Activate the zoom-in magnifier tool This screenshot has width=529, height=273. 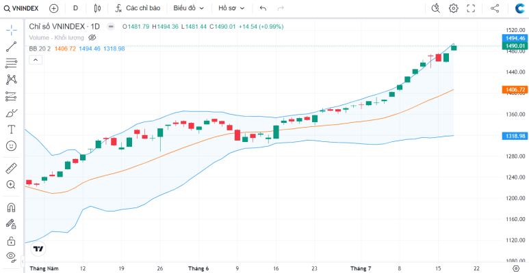(x=12, y=184)
